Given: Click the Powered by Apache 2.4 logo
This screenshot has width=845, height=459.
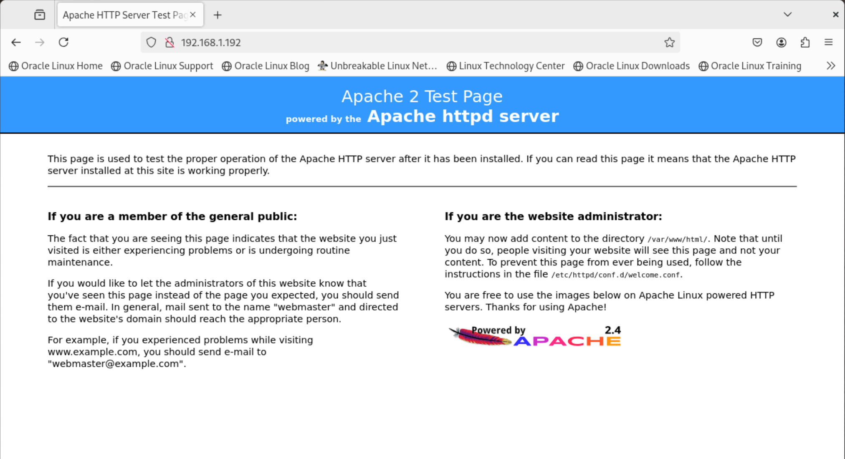Looking at the screenshot, I should coord(535,336).
